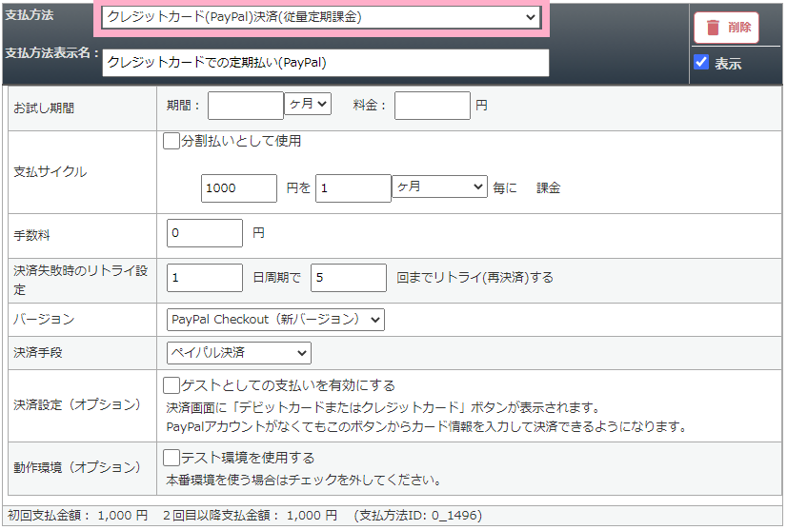The width and height of the screenshot is (787, 530).
Task: Open the 決済手段 ペイパル決済 dropdown
Action: click(239, 353)
